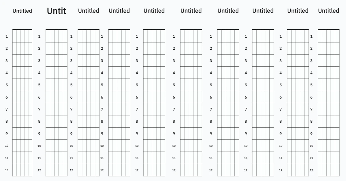Click fret number 12 of the first diagram
The height and width of the screenshot is (181, 346).
coord(7,170)
